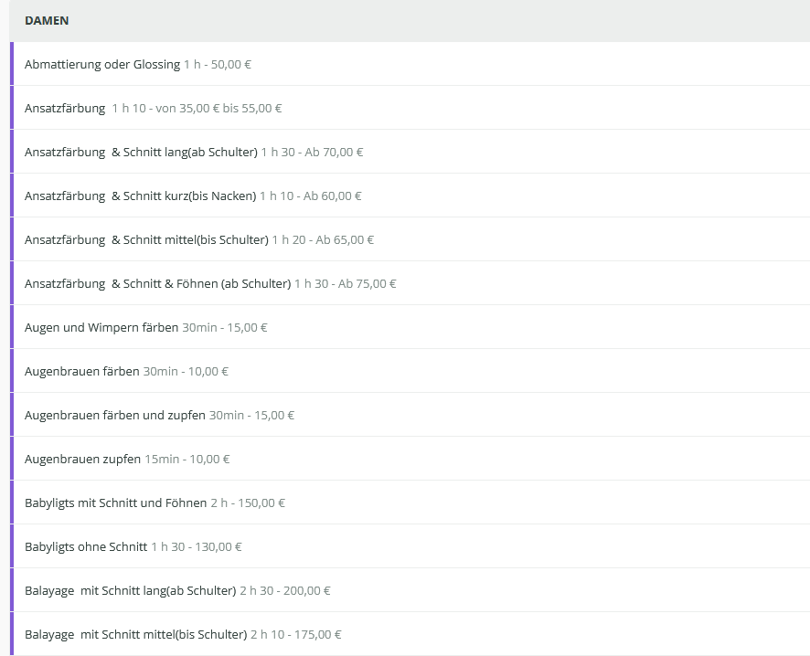Choose Augenbrauen färben und zupfen
The width and height of the screenshot is (810, 656).
[115, 416]
